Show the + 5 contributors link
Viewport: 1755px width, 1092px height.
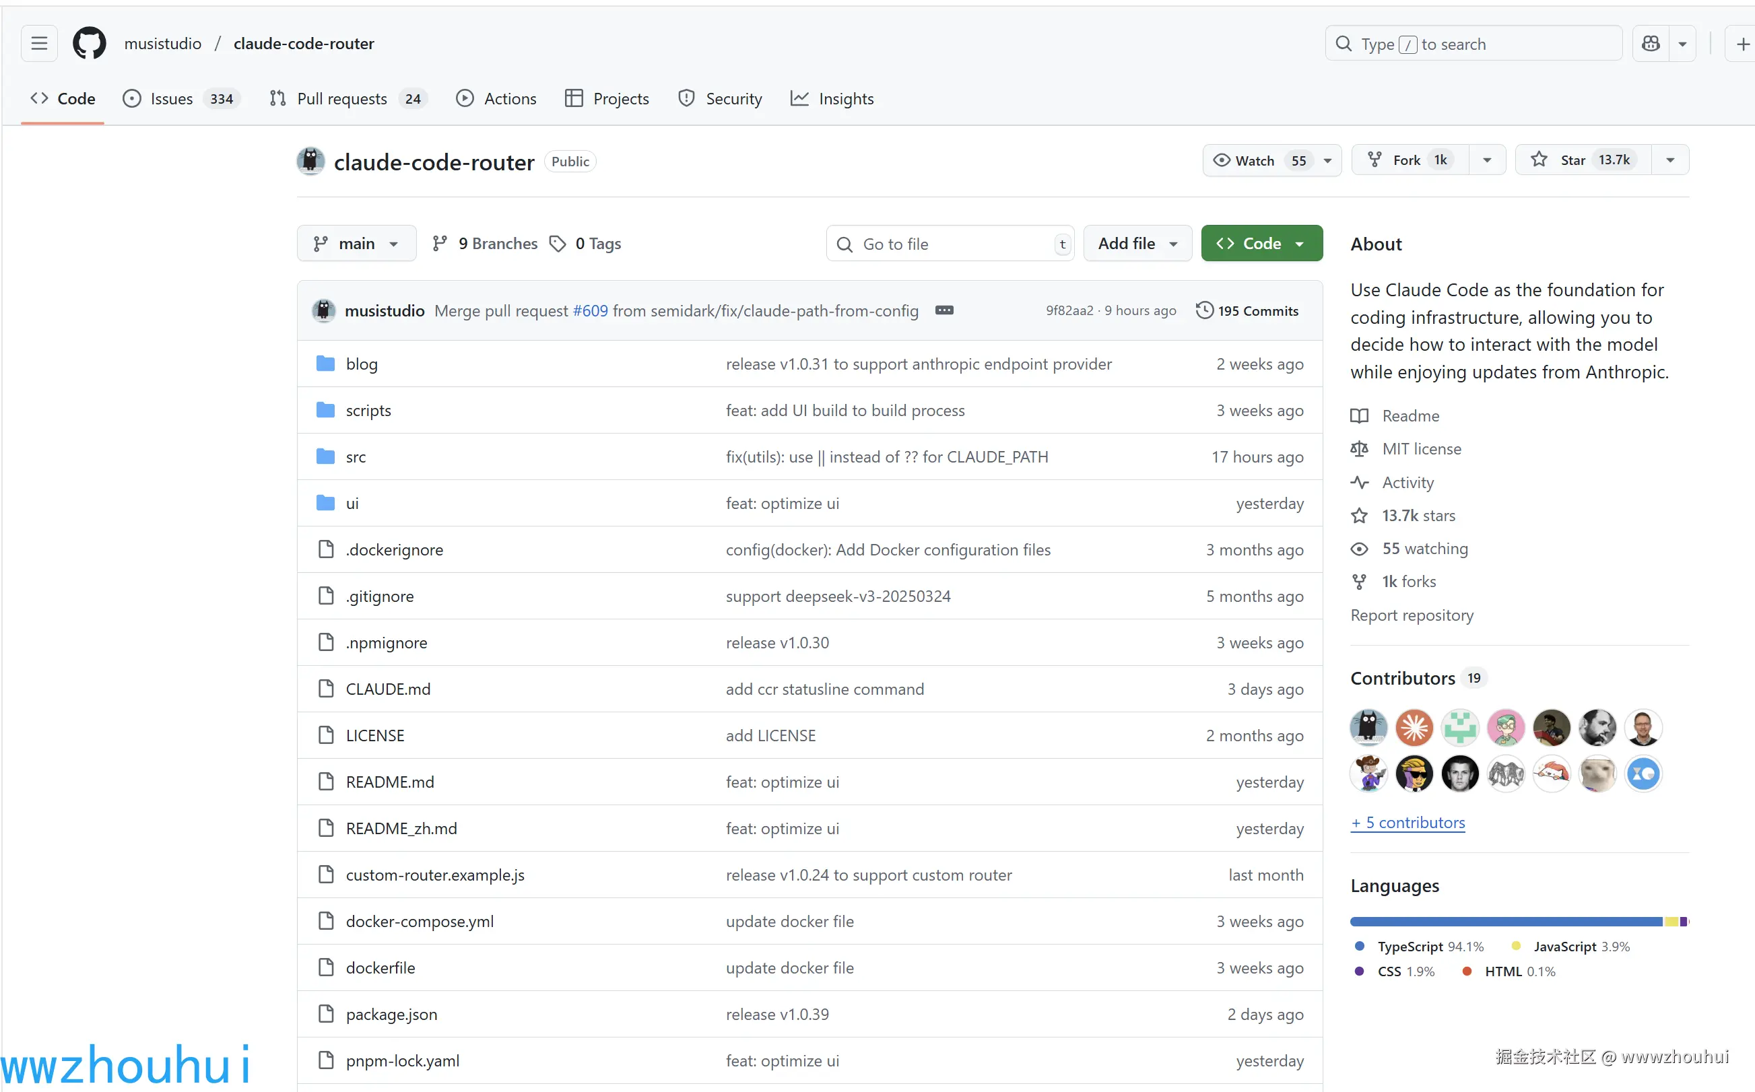tap(1408, 823)
